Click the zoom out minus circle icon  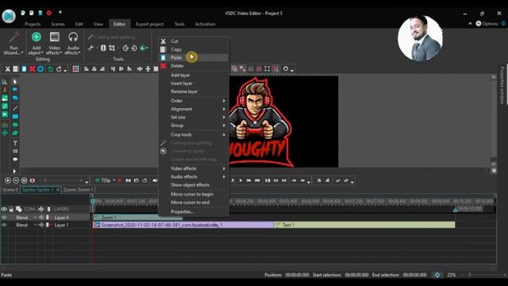pyautogui.click(x=16, y=180)
